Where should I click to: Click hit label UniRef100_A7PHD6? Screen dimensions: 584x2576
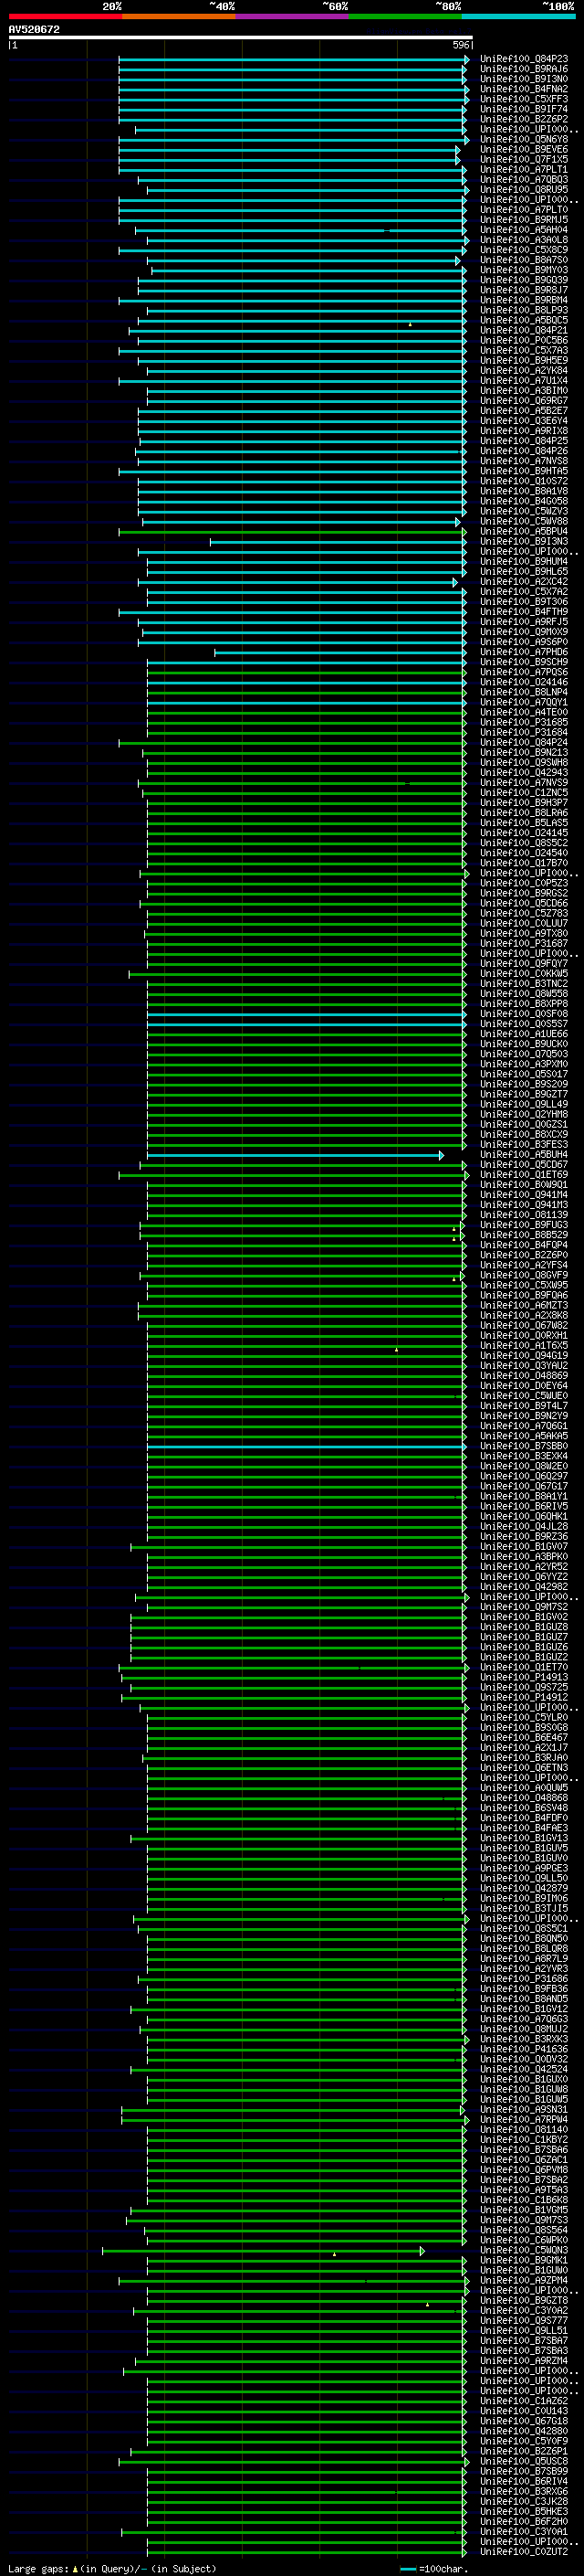(x=524, y=652)
